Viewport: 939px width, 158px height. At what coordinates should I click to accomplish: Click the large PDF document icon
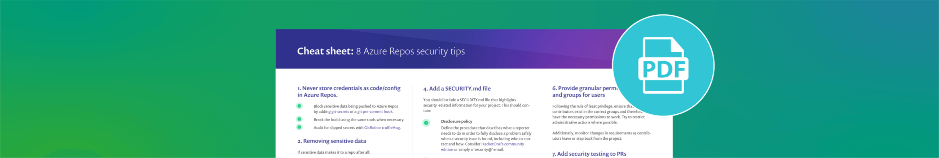(663, 66)
